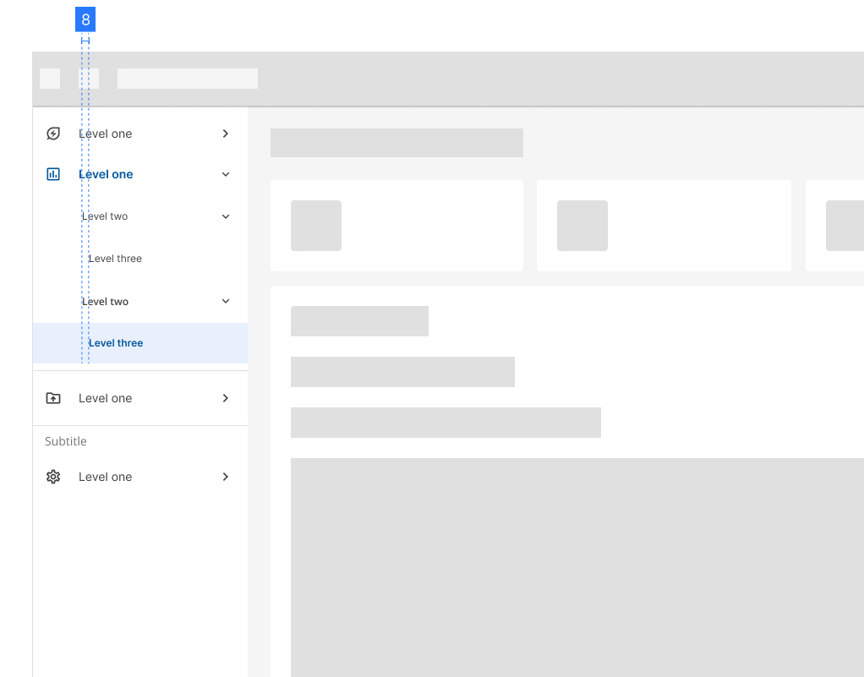Expand the chevron beside the folder item
Viewport: 864px width, 677px height.
pos(226,398)
